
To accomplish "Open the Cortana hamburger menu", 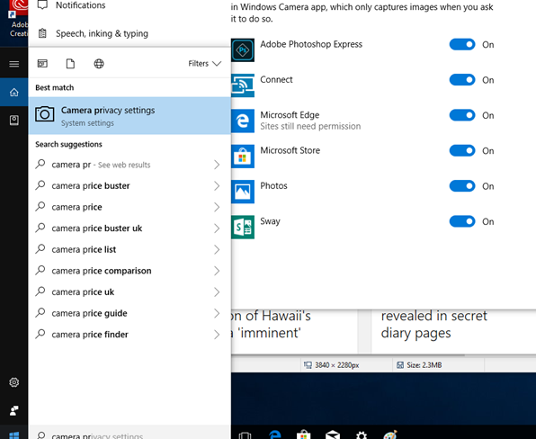I will (x=14, y=64).
